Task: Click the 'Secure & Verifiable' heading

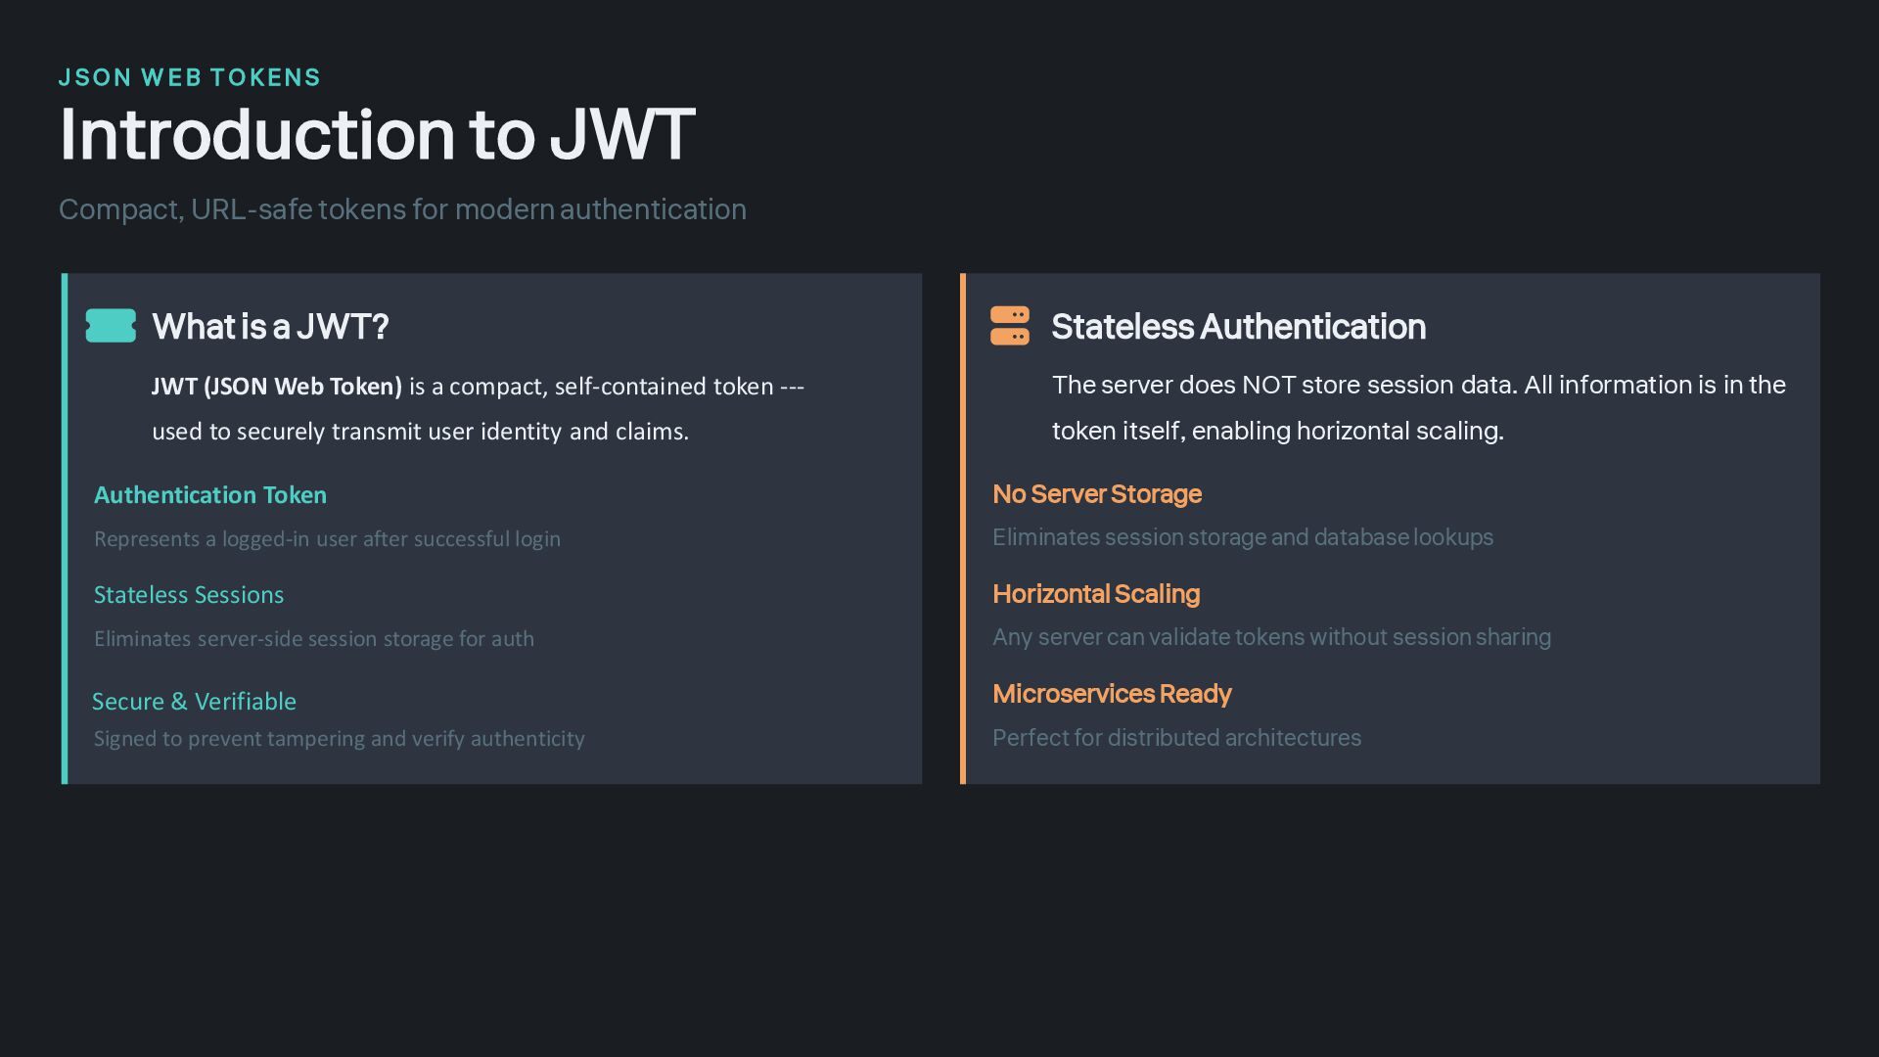Action: click(x=194, y=702)
